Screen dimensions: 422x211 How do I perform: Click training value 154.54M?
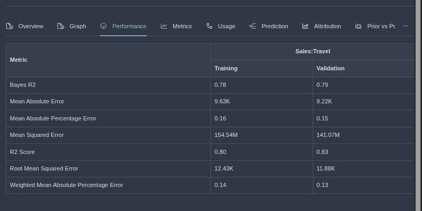(226, 135)
